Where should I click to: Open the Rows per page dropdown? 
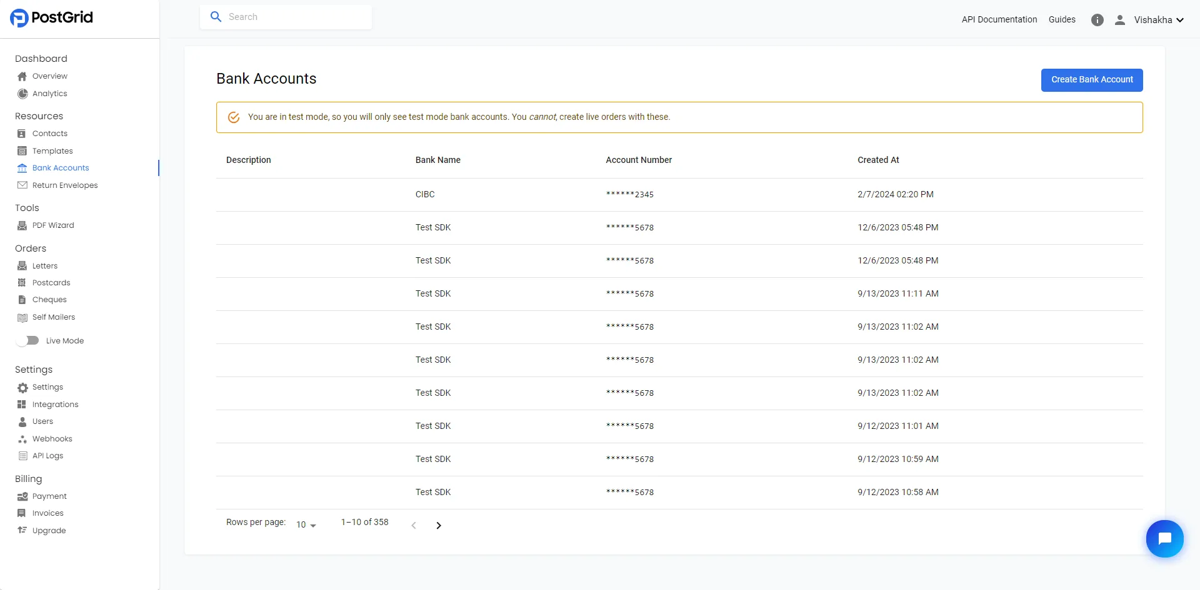coord(304,524)
